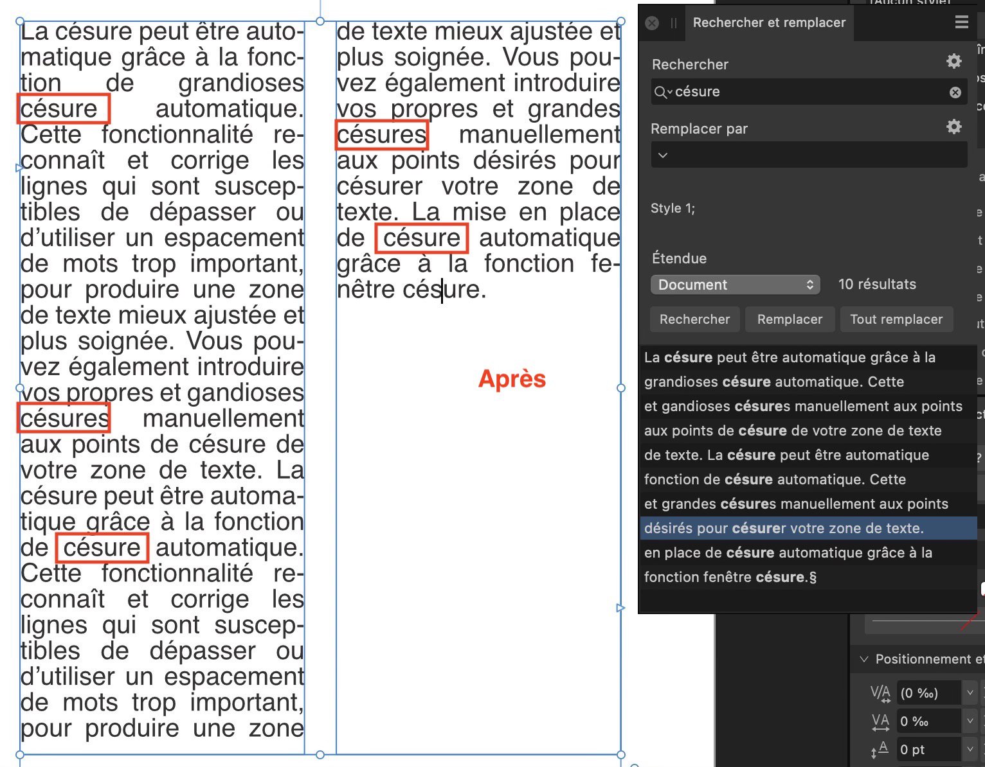Click the Remplacer button
The image size is (985, 767).
pyautogui.click(x=790, y=319)
